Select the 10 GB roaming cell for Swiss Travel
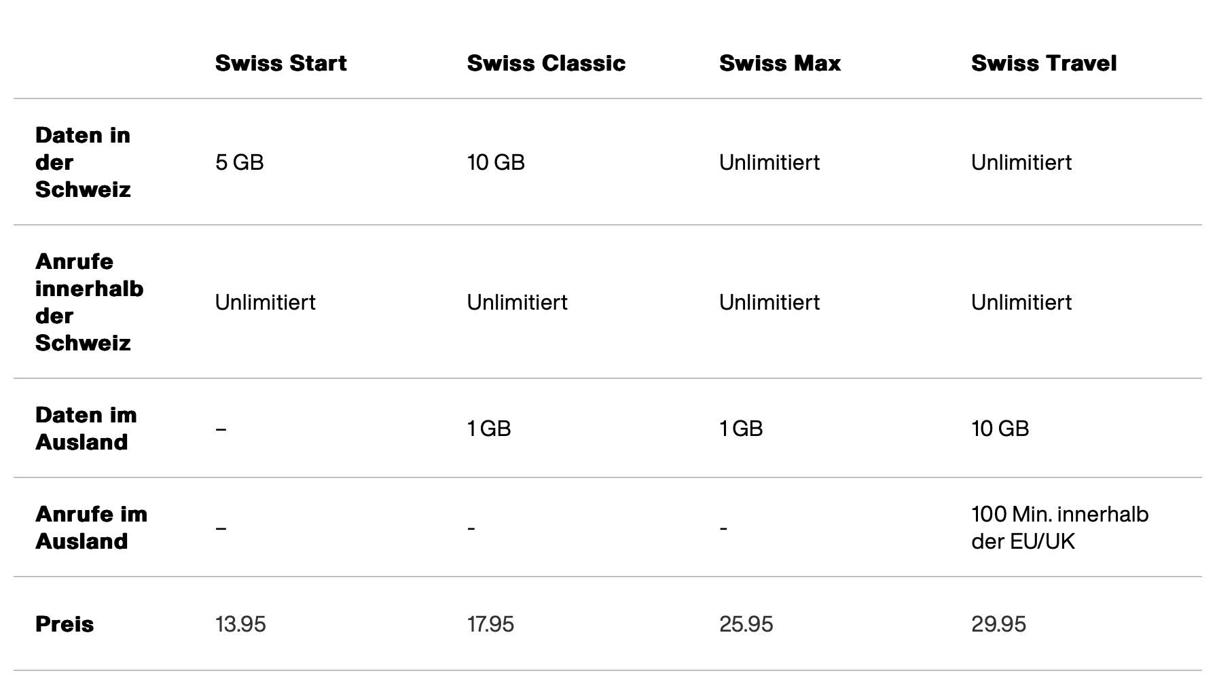This screenshot has width=1217, height=690. [x=1000, y=429]
